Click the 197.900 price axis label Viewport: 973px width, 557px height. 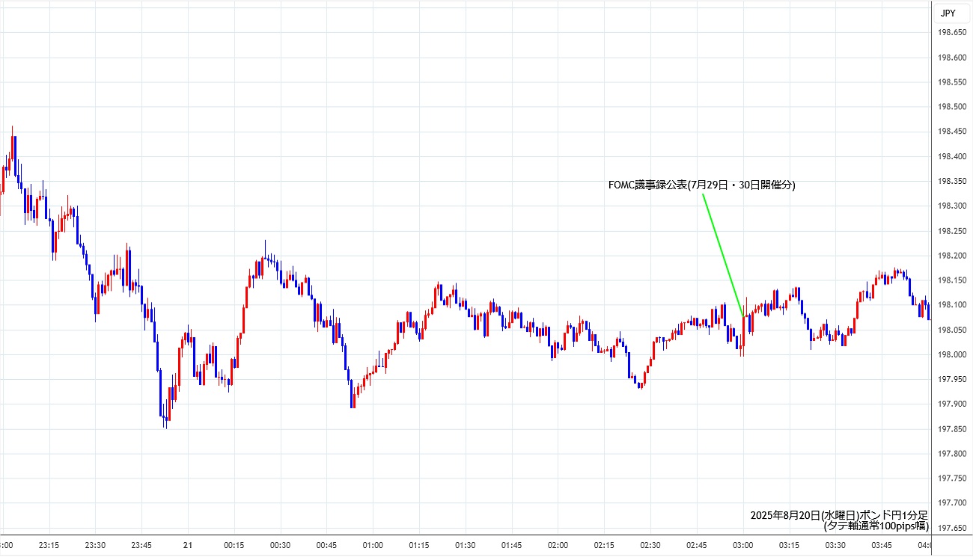953,404
